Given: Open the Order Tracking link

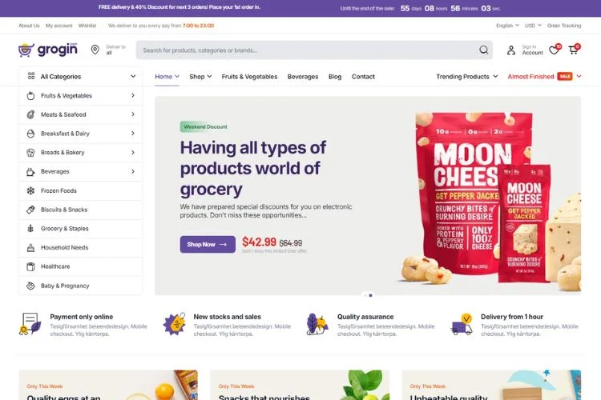Looking at the screenshot, I should [x=564, y=26].
